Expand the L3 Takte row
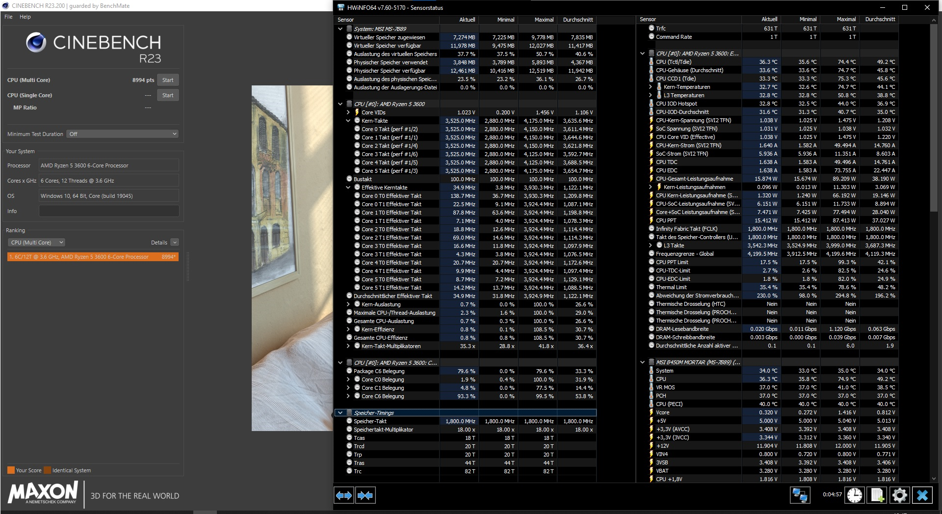The image size is (942, 514). [650, 245]
